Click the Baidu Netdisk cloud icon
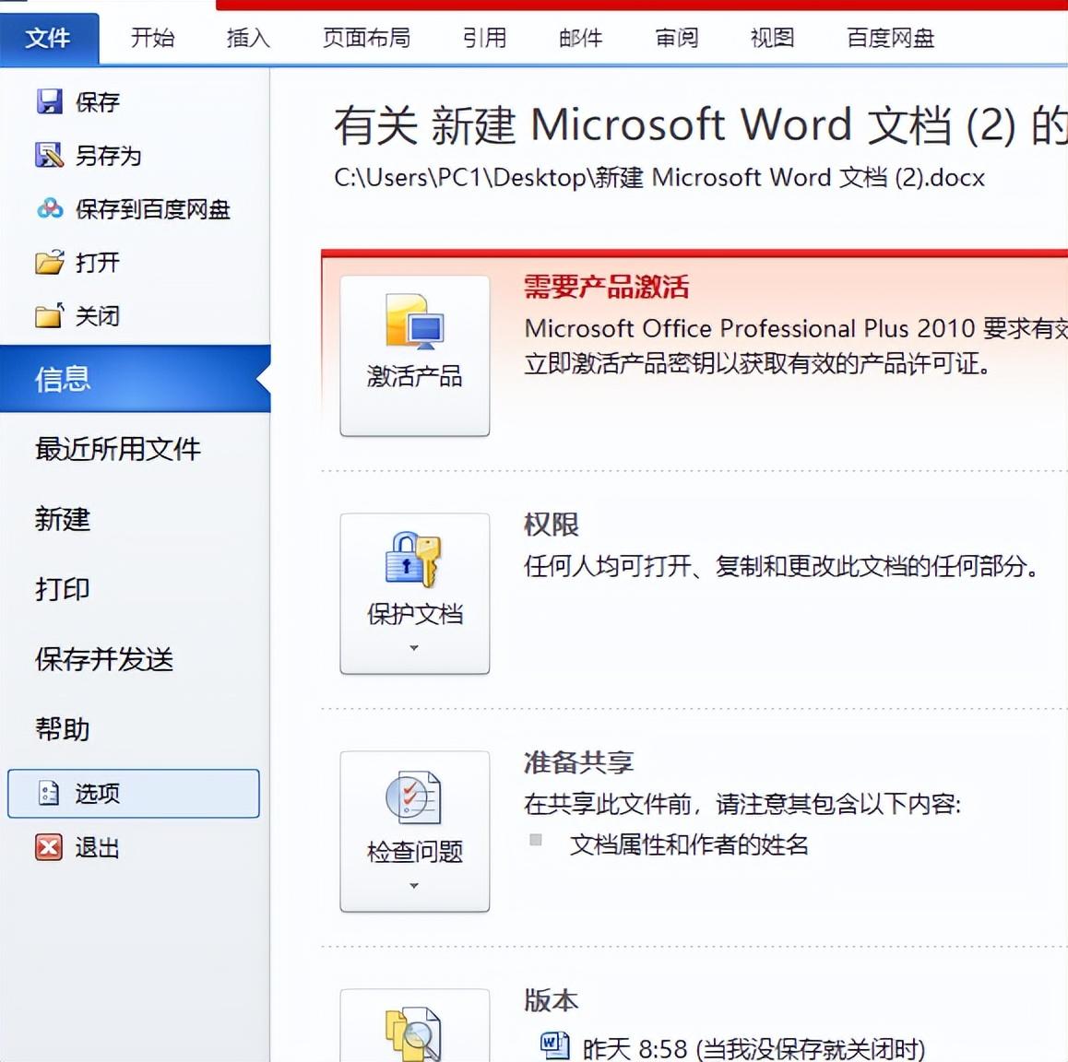The height and width of the screenshot is (1062, 1068). tap(50, 208)
